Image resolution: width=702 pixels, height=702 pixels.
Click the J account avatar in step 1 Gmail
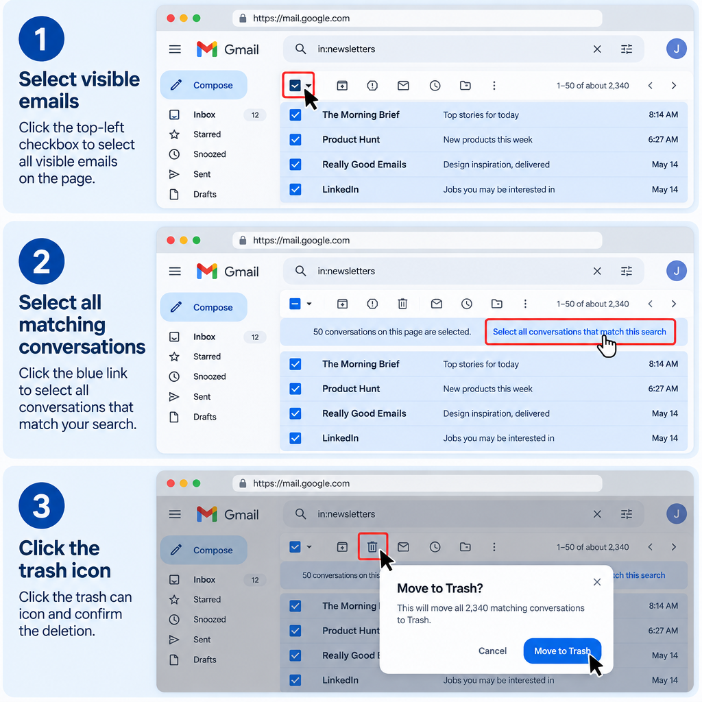coord(676,49)
